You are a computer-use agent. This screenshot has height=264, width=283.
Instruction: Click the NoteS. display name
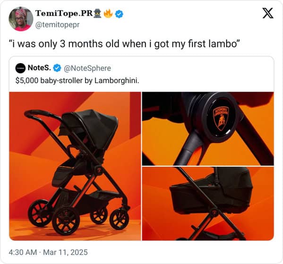coord(39,68)
